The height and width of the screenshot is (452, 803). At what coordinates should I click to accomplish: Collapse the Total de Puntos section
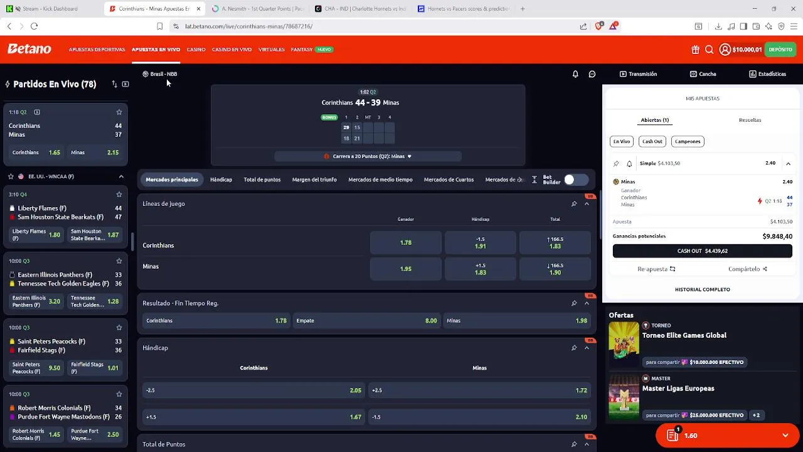(587, 444)
